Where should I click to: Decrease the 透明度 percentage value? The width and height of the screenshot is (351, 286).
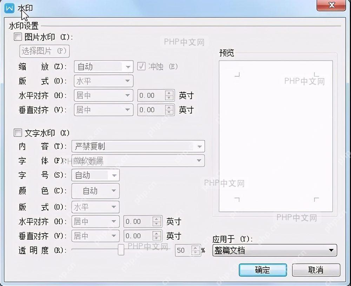(x=196, y=253)
